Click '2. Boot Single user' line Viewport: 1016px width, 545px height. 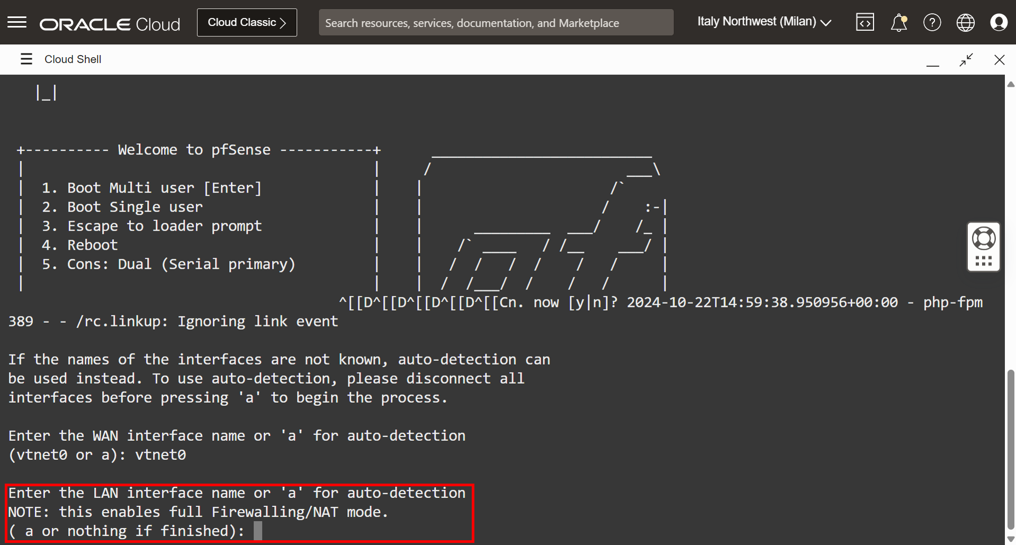tap(122, 207)
